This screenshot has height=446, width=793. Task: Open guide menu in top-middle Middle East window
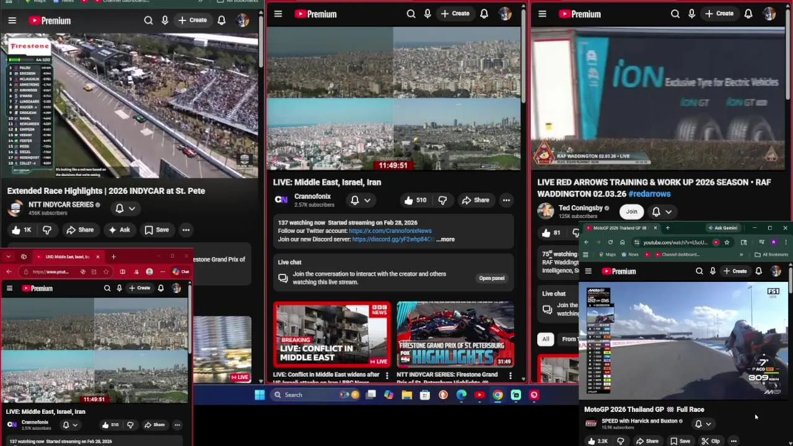(x=278, y=14)
